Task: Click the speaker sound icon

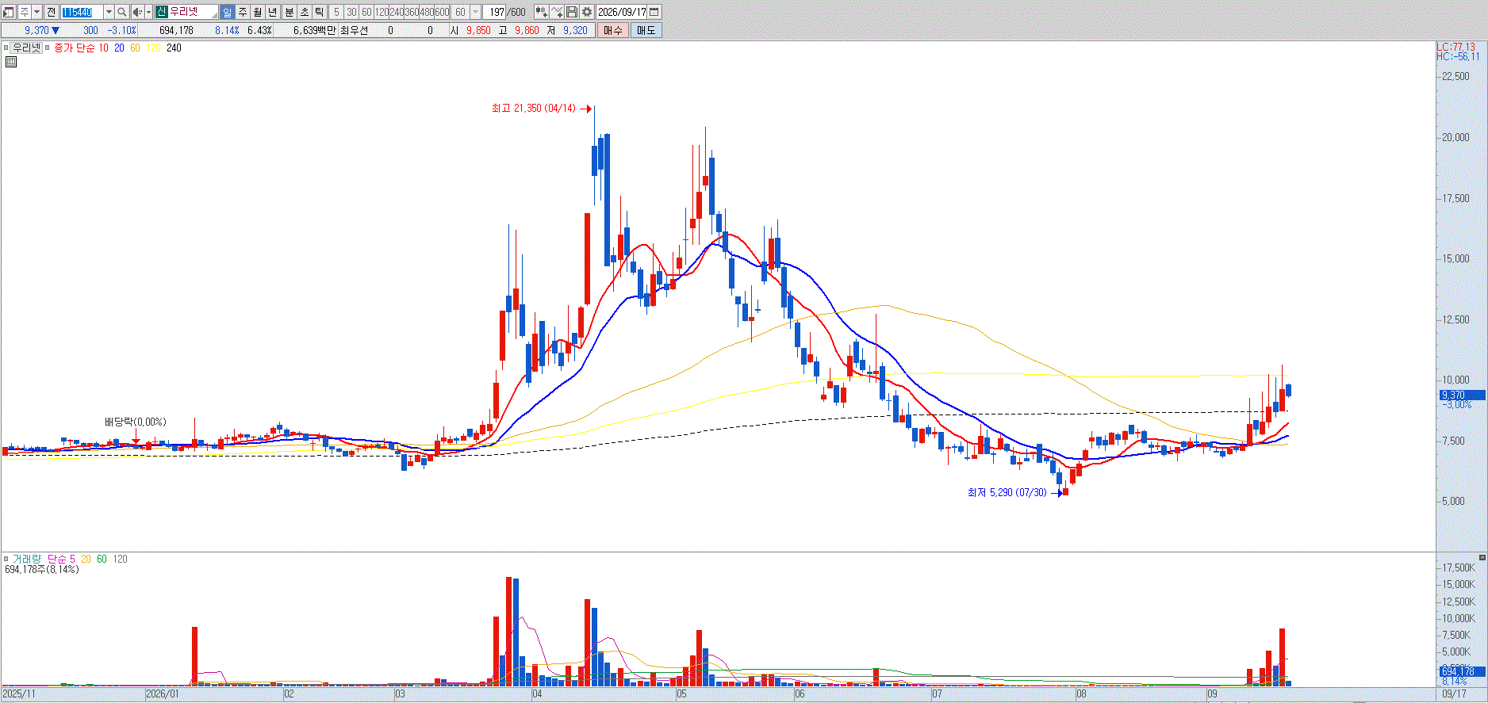Action: pyautogui.click(x=137, y=12)
